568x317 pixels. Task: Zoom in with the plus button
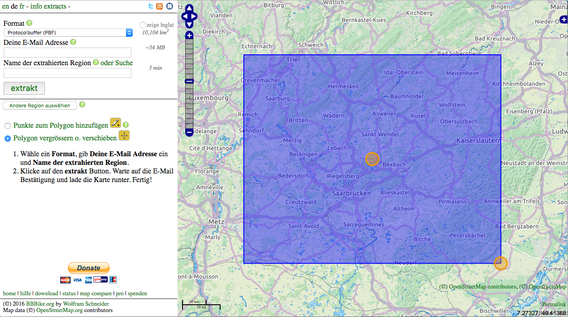(x=189, y=35)
